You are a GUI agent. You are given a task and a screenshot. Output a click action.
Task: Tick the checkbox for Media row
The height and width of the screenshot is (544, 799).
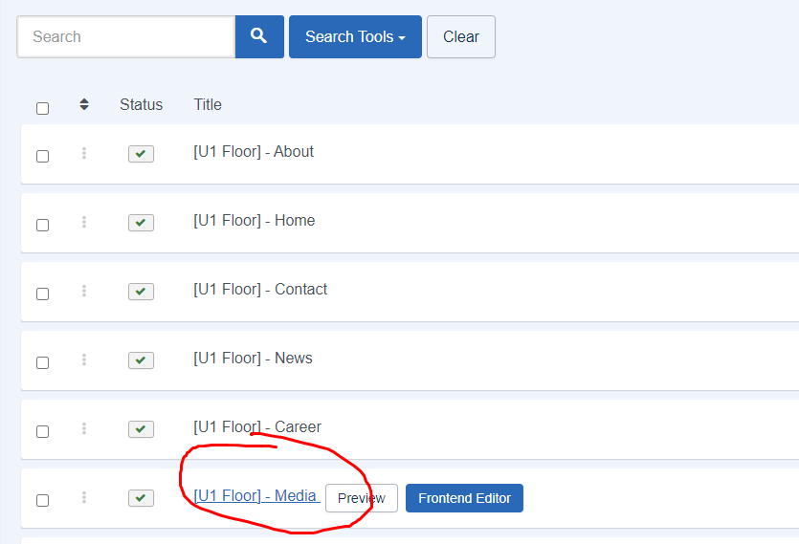[x=43, y=500]
